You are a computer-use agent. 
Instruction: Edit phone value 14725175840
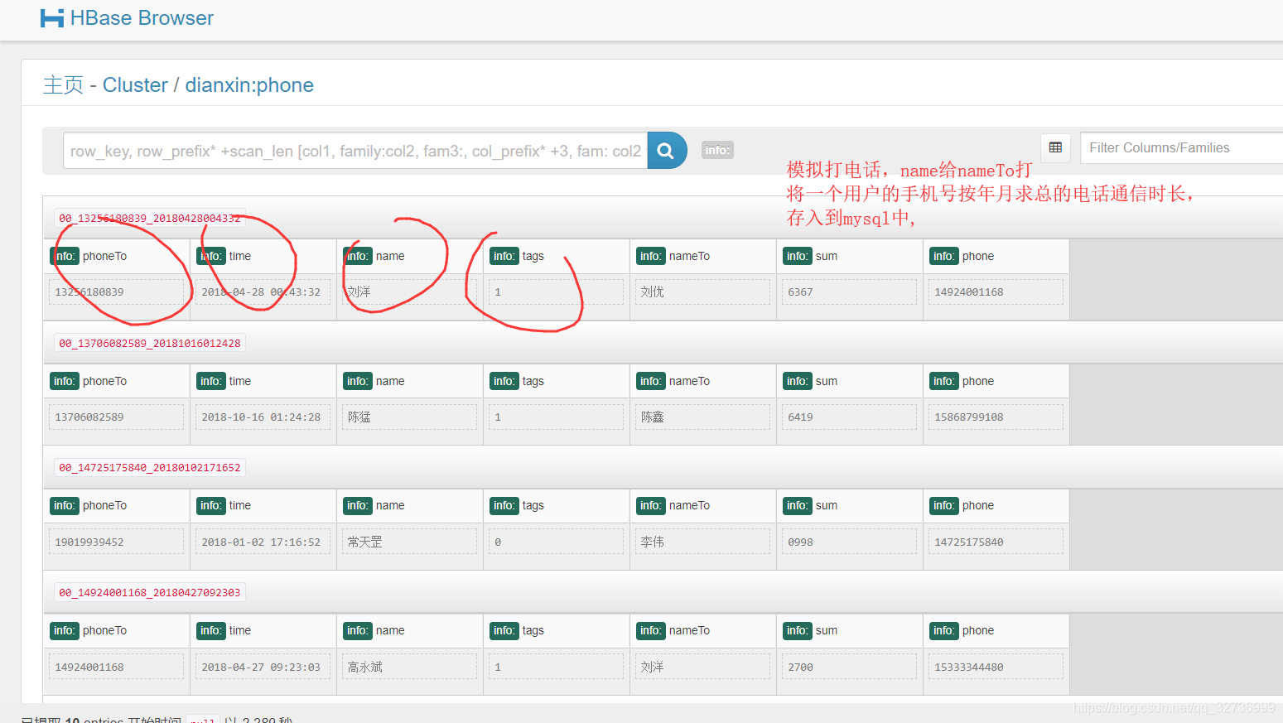(996, 542)
